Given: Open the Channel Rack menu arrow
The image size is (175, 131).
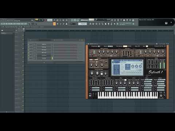Looking at the screenshot, I should coord(30,40).
